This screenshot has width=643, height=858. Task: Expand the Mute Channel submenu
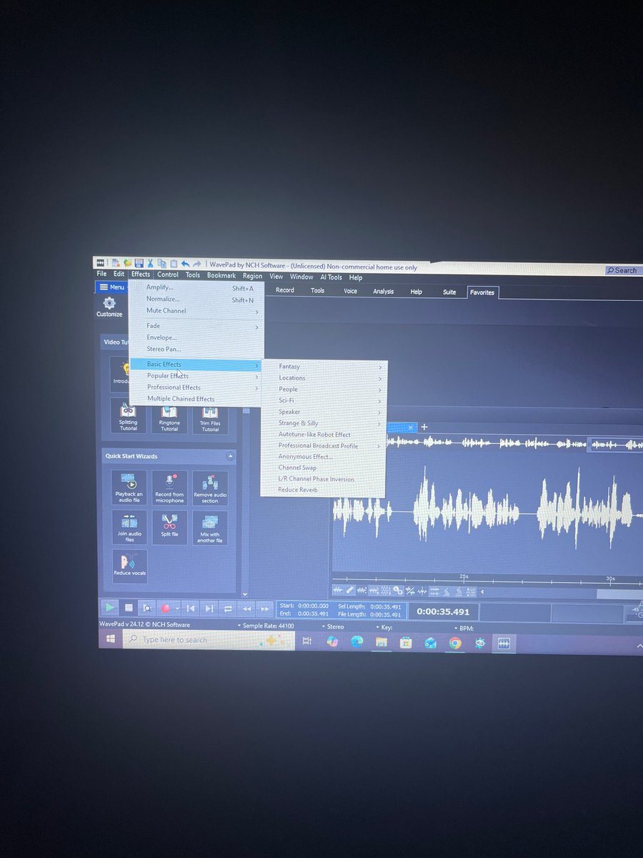196,311
